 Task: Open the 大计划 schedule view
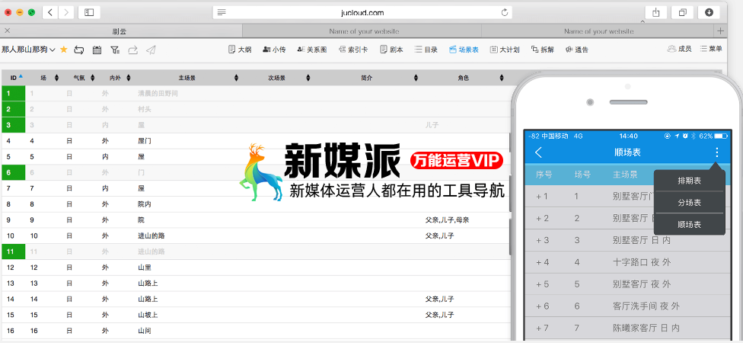(x=505, y=50)
